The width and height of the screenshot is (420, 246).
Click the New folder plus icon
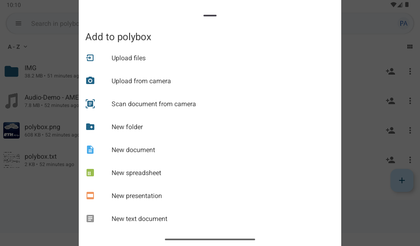90,127
